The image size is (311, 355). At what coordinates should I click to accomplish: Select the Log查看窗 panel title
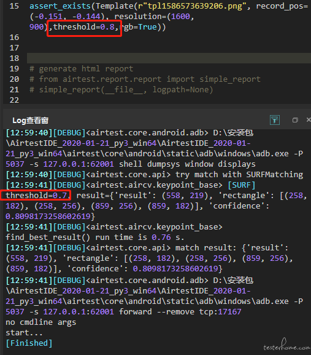(30, 121)
